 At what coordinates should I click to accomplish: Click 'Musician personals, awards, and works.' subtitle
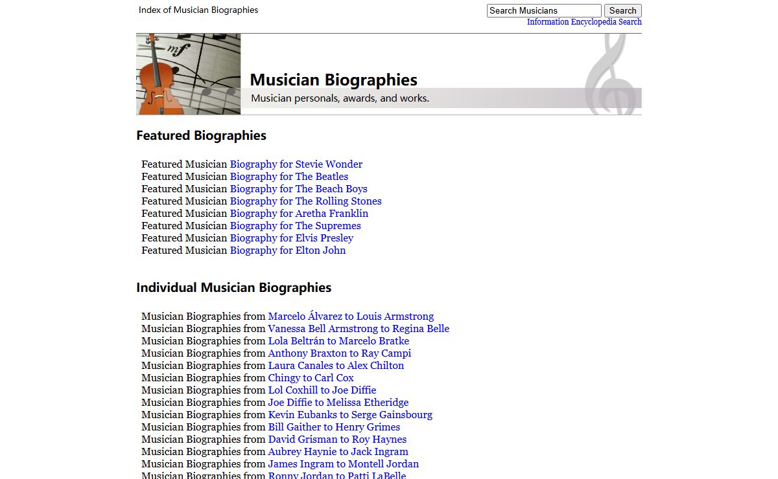pyautogui.click(x=340, y=98)
